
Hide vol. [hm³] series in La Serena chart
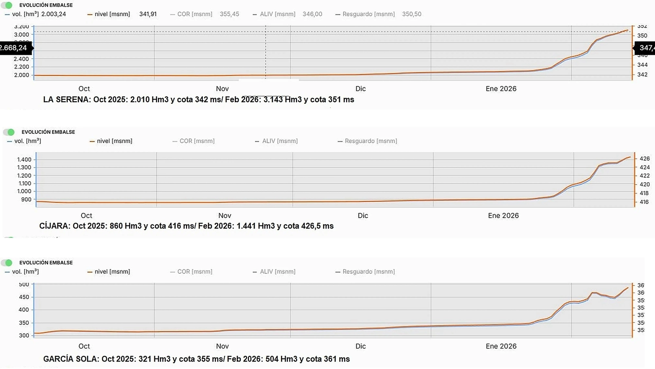[22, 14]
